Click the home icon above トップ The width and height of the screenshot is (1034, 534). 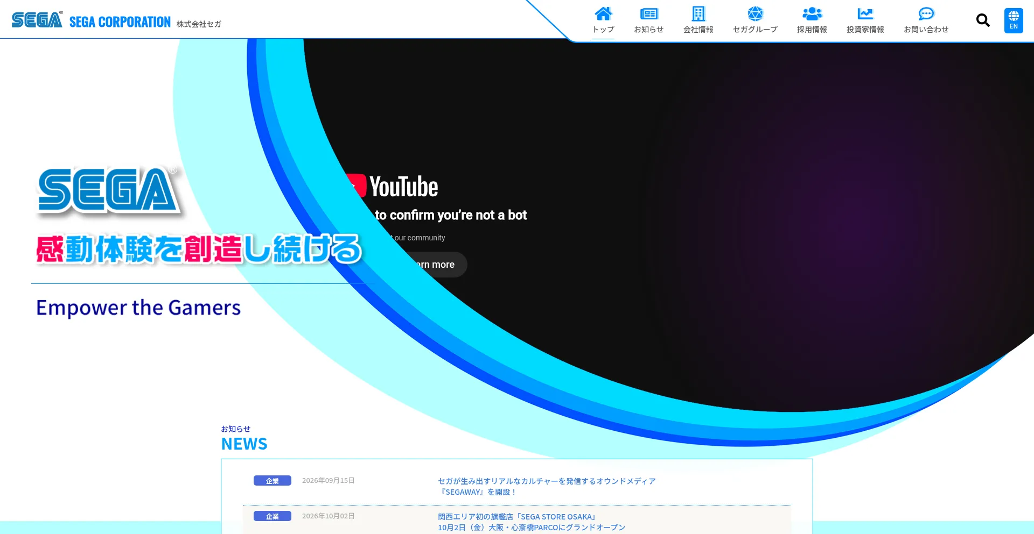pos(603,13)
